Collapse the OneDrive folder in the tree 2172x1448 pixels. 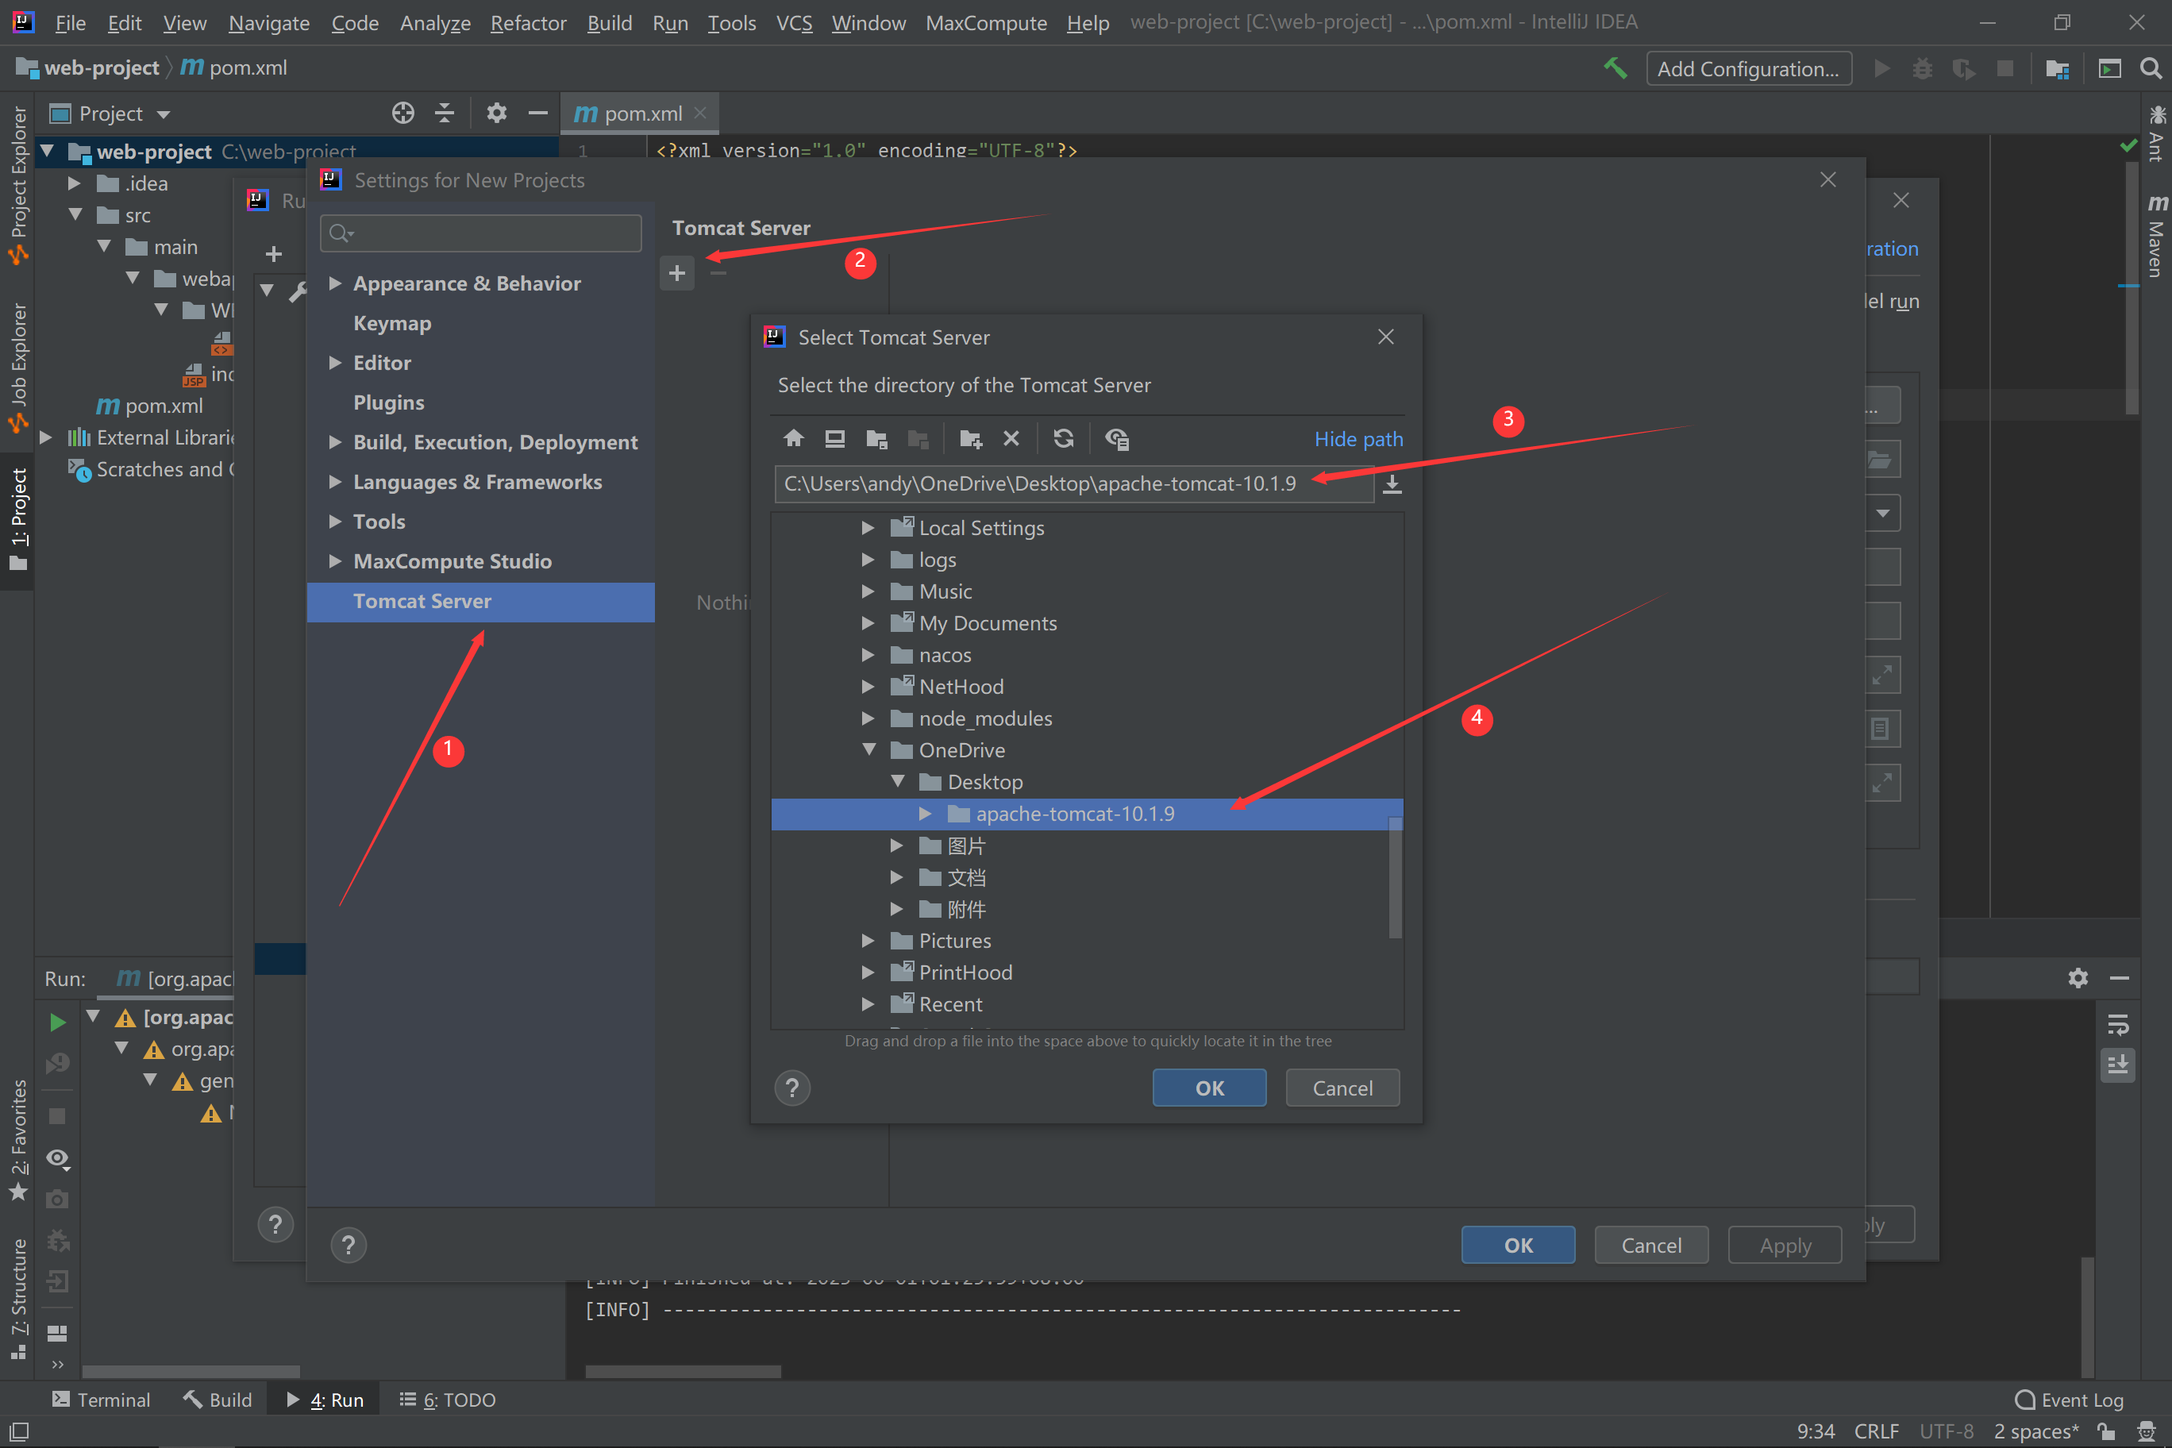(868, 750)
